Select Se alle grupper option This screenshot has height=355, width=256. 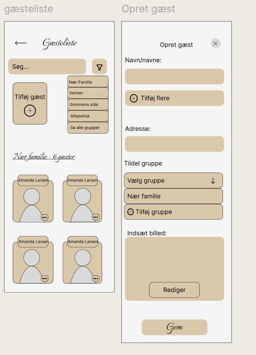point(88,128)
